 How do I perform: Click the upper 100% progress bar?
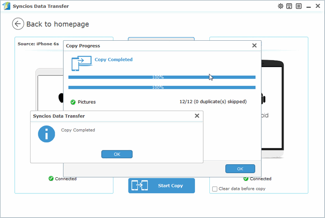pyautogui.click(x=162, y=77)
